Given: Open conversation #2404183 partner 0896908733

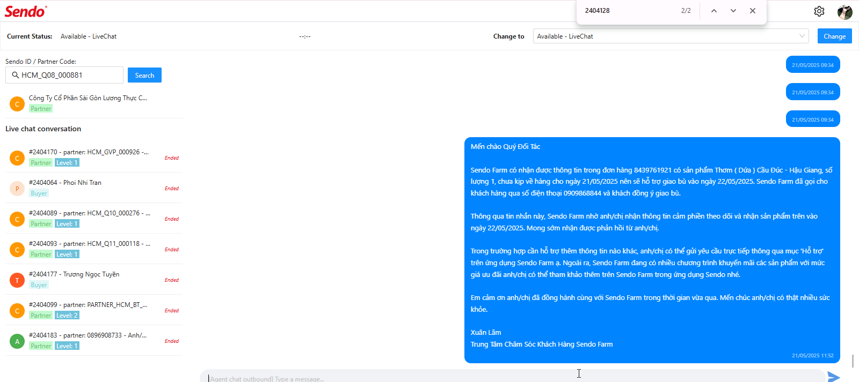Looking at the screenshot, I should [x=94, y=341].
